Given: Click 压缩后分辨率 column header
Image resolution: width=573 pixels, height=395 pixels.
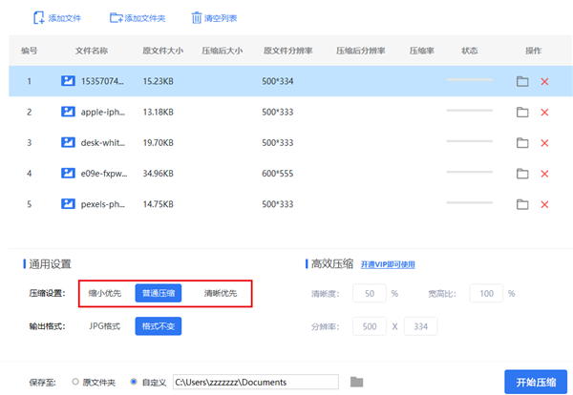Looking at the screenshot, I should 361,51.
